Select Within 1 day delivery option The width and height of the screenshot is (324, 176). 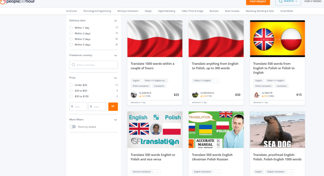[x=71, y=28]
